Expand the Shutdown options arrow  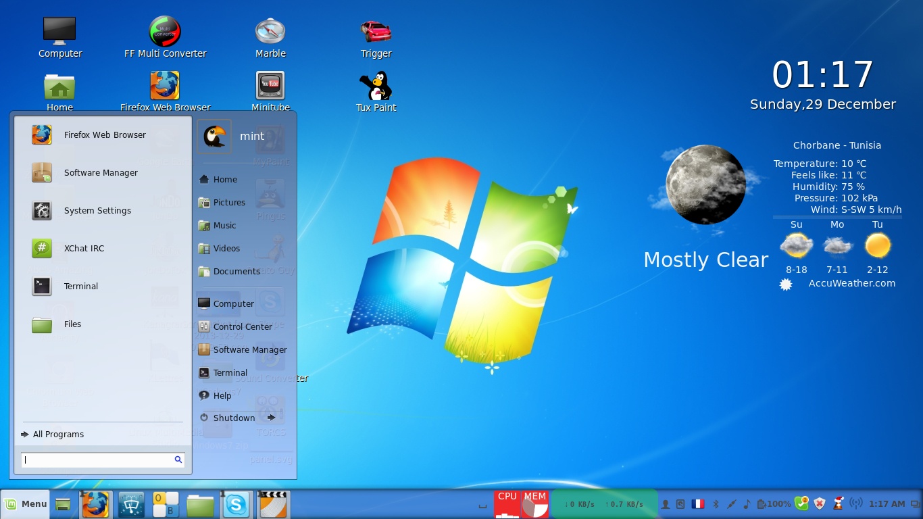271,418
